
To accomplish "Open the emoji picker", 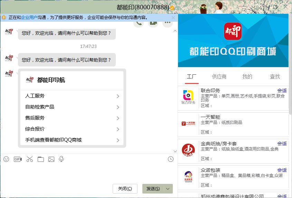I will click(6, 159).
